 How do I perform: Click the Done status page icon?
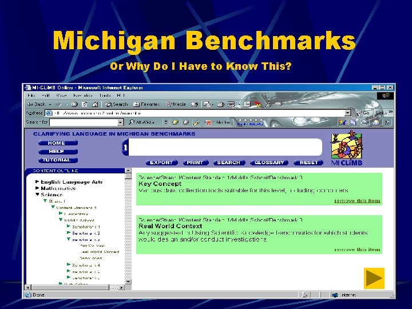[x=28, y=295]
